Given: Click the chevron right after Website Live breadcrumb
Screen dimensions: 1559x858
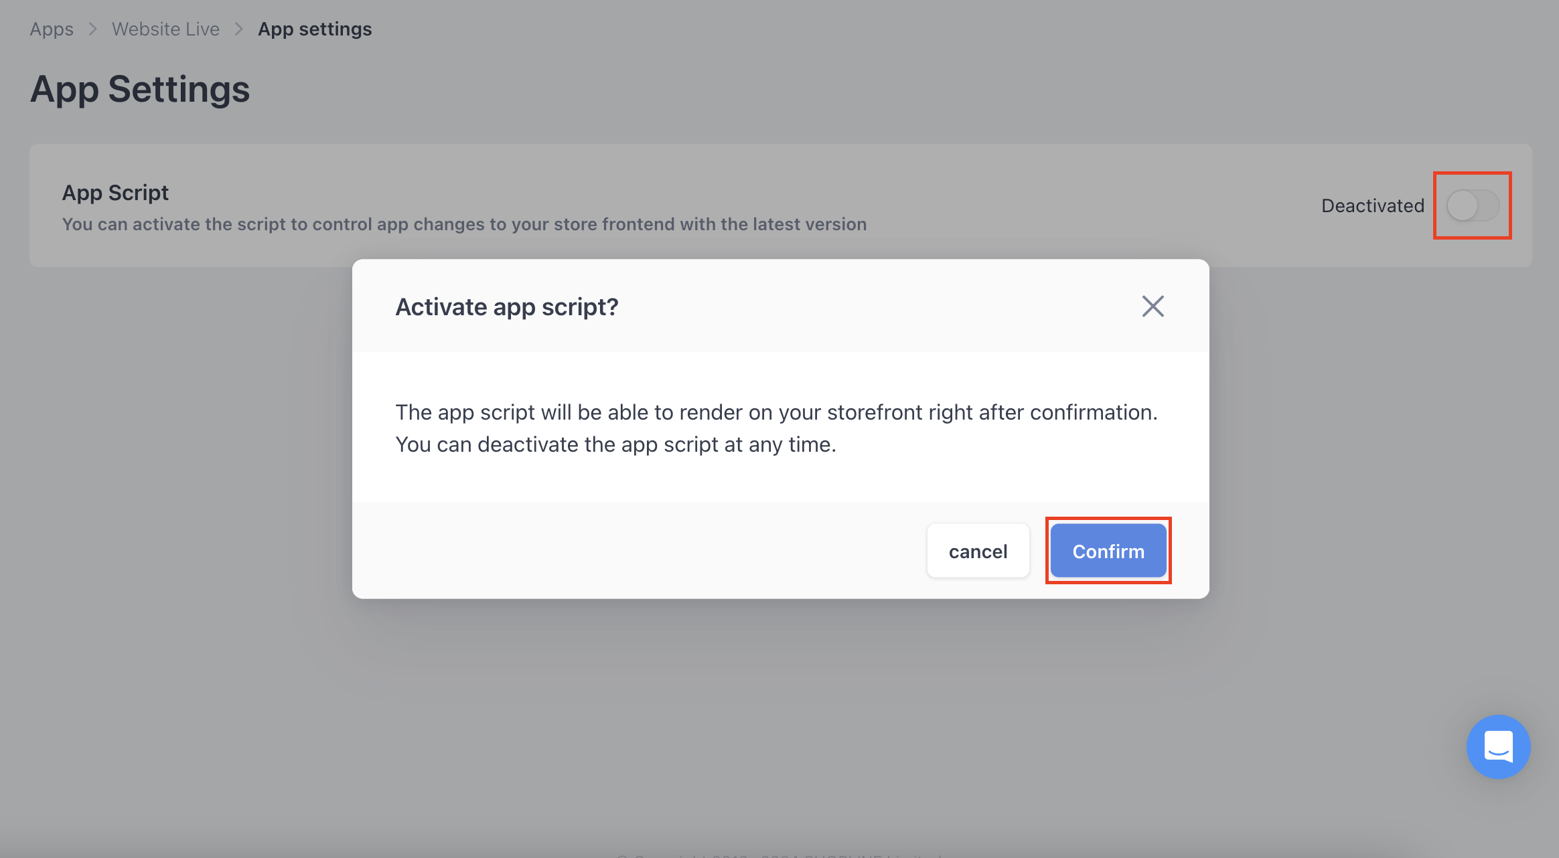Looking at the screenshot, I should (238, 29).
